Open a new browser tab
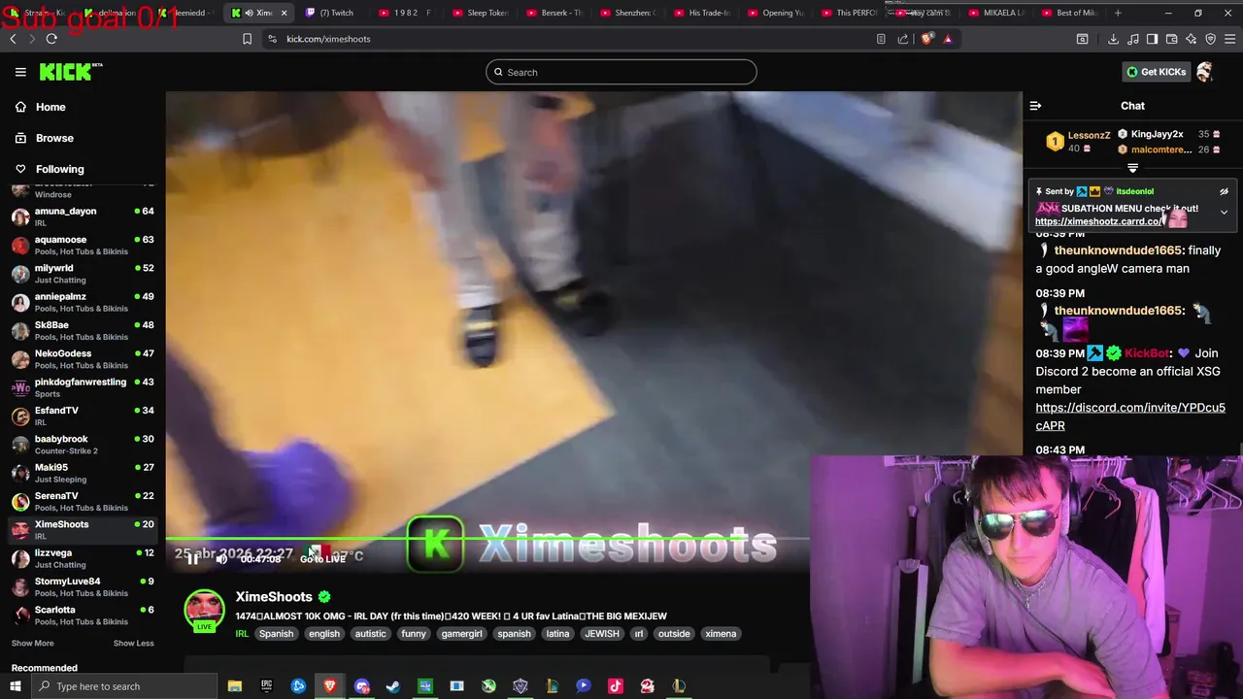Image resolution: width=1243 pixels, height=699 pixels. [1118, 13]
